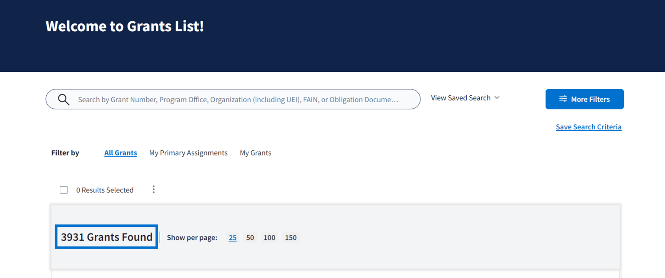Click the sliders icon on More Filters
The image size is (665, 278).
(x=563, y=99)
